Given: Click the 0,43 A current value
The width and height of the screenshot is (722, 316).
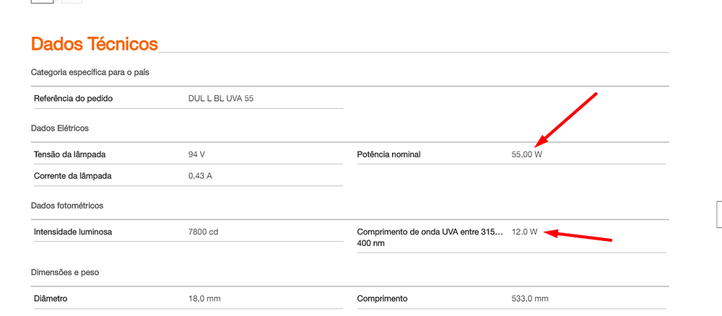Looking at the screenshot, I should point(200,176).
